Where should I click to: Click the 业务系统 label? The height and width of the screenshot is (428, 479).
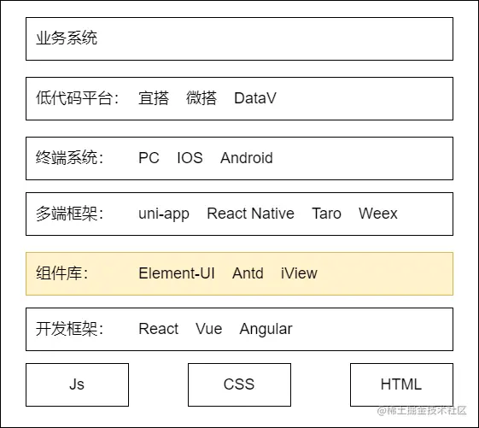coord(67,38)
